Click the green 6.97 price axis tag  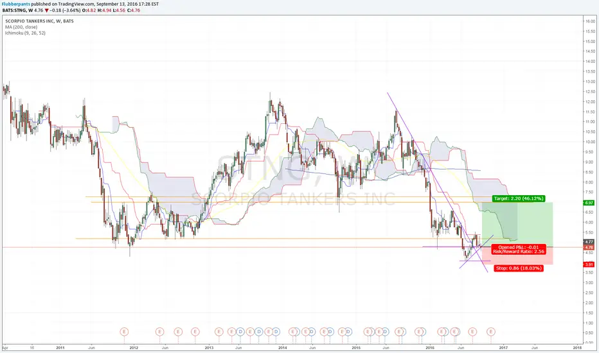[x=589, y=203]
